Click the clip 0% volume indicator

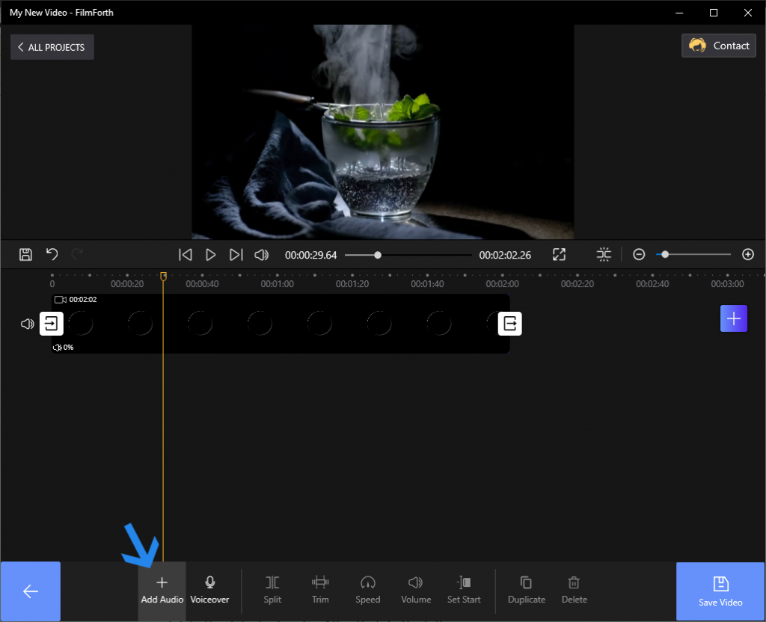coord(63,347)
